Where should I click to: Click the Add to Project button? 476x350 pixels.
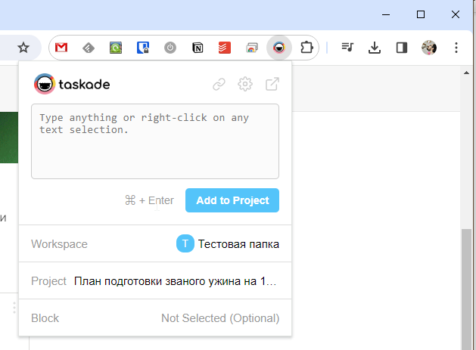tap(232, 200)
